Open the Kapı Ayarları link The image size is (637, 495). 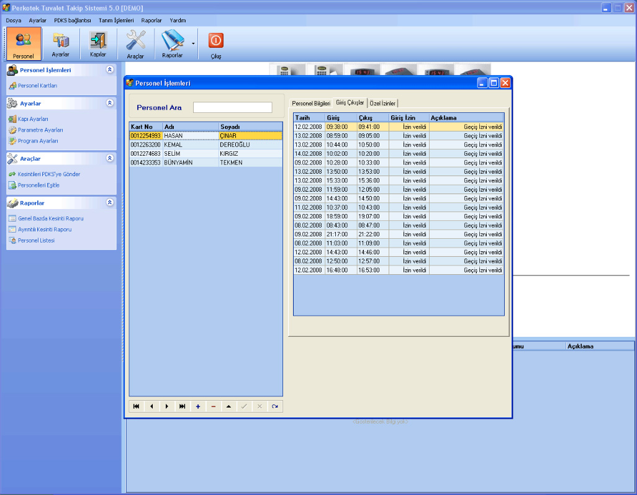pos(33,119)
